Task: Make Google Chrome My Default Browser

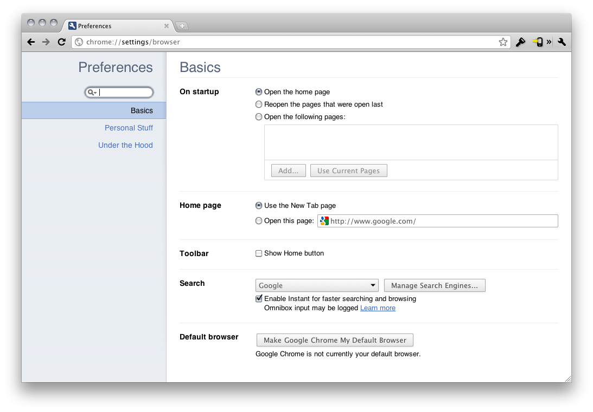Action: [335, 340]
